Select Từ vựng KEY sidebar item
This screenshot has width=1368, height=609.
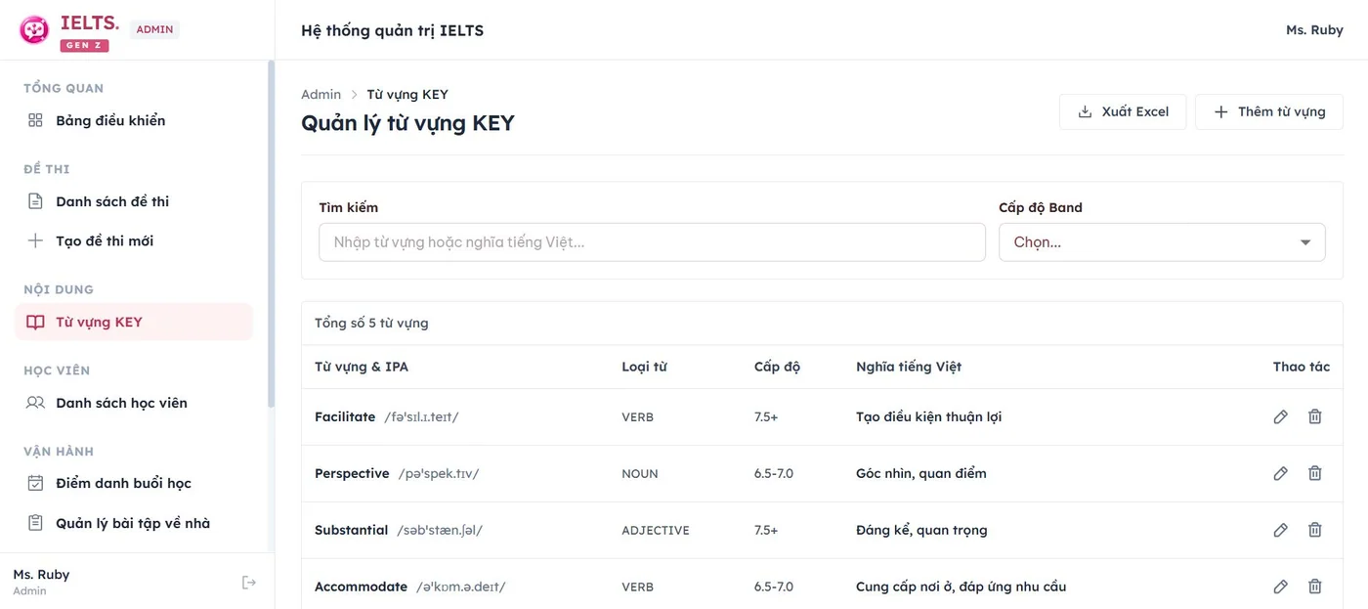(134, 322)
